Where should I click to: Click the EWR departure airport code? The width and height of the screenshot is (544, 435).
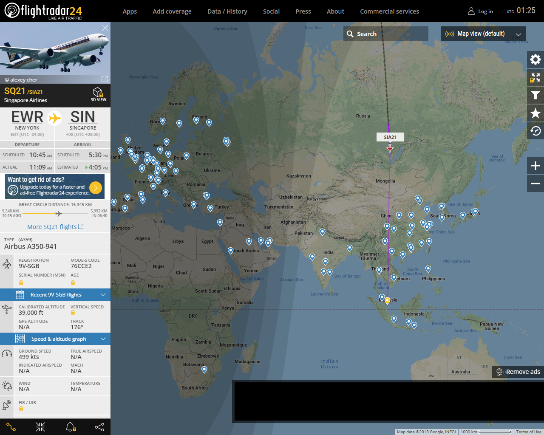tap(27, 117)
